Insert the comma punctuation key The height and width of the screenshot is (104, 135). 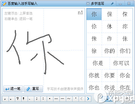(x=6, y=99)
